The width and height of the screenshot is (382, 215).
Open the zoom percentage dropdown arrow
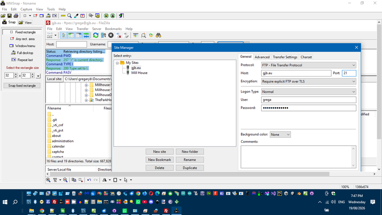tap(60, 180)
